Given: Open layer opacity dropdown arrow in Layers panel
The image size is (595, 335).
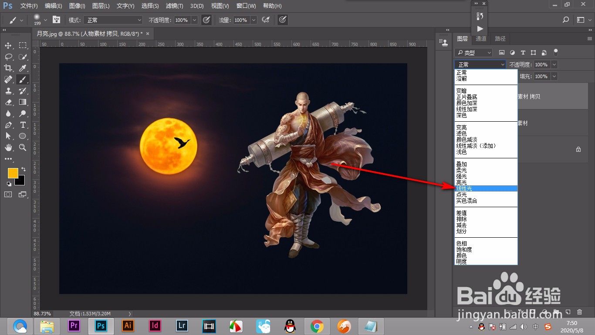Looking at the screenshot, I should 554,65.
